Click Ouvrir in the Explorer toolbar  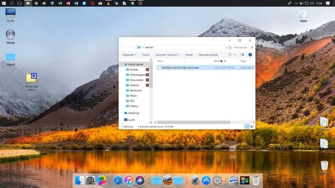(146, 55)
